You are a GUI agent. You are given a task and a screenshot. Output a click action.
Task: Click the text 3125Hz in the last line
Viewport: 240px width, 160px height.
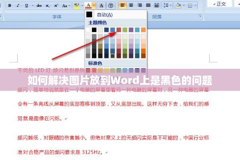click(x=91, y=152)
